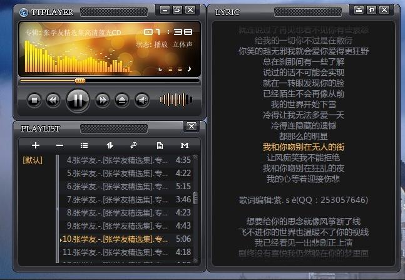Toggle the playlist panel icon in display
The height and width of the screenshot is (280, 405).
(170, 70)
